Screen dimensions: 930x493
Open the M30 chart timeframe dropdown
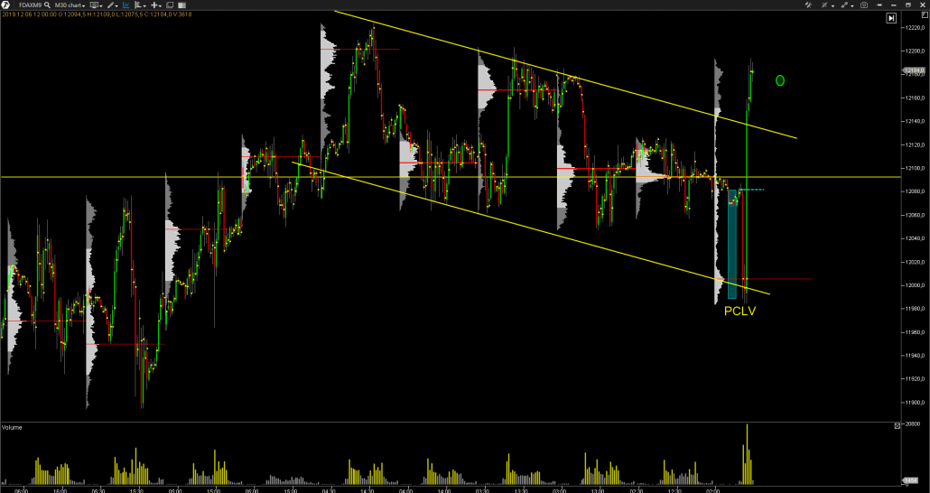click(70, 5)
